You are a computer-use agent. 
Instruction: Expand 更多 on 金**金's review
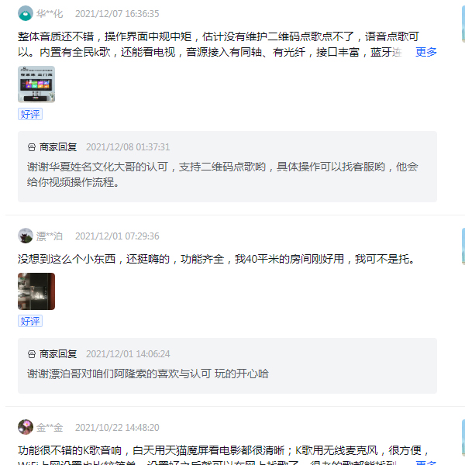tap(425, 463)
